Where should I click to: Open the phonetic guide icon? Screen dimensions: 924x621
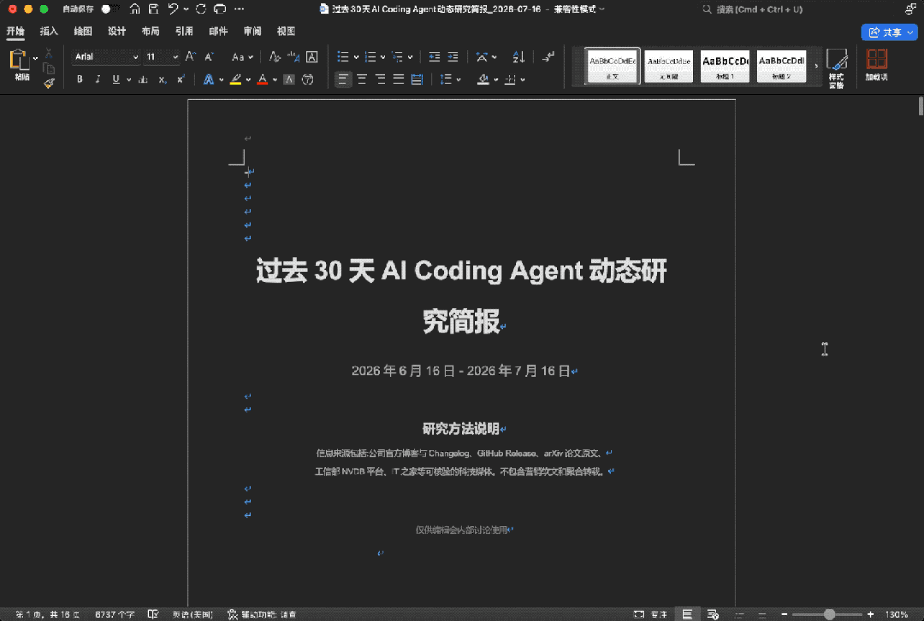pos(293,57)
